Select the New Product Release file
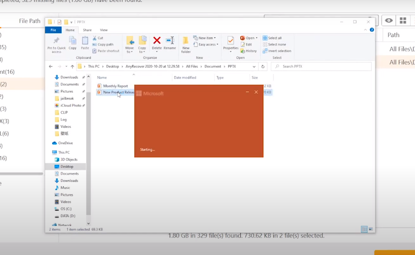The height and width of the screenshot is (255, 415). click(x=118, y=92)
